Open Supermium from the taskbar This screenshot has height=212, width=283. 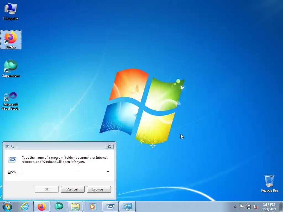coord(59,206)
